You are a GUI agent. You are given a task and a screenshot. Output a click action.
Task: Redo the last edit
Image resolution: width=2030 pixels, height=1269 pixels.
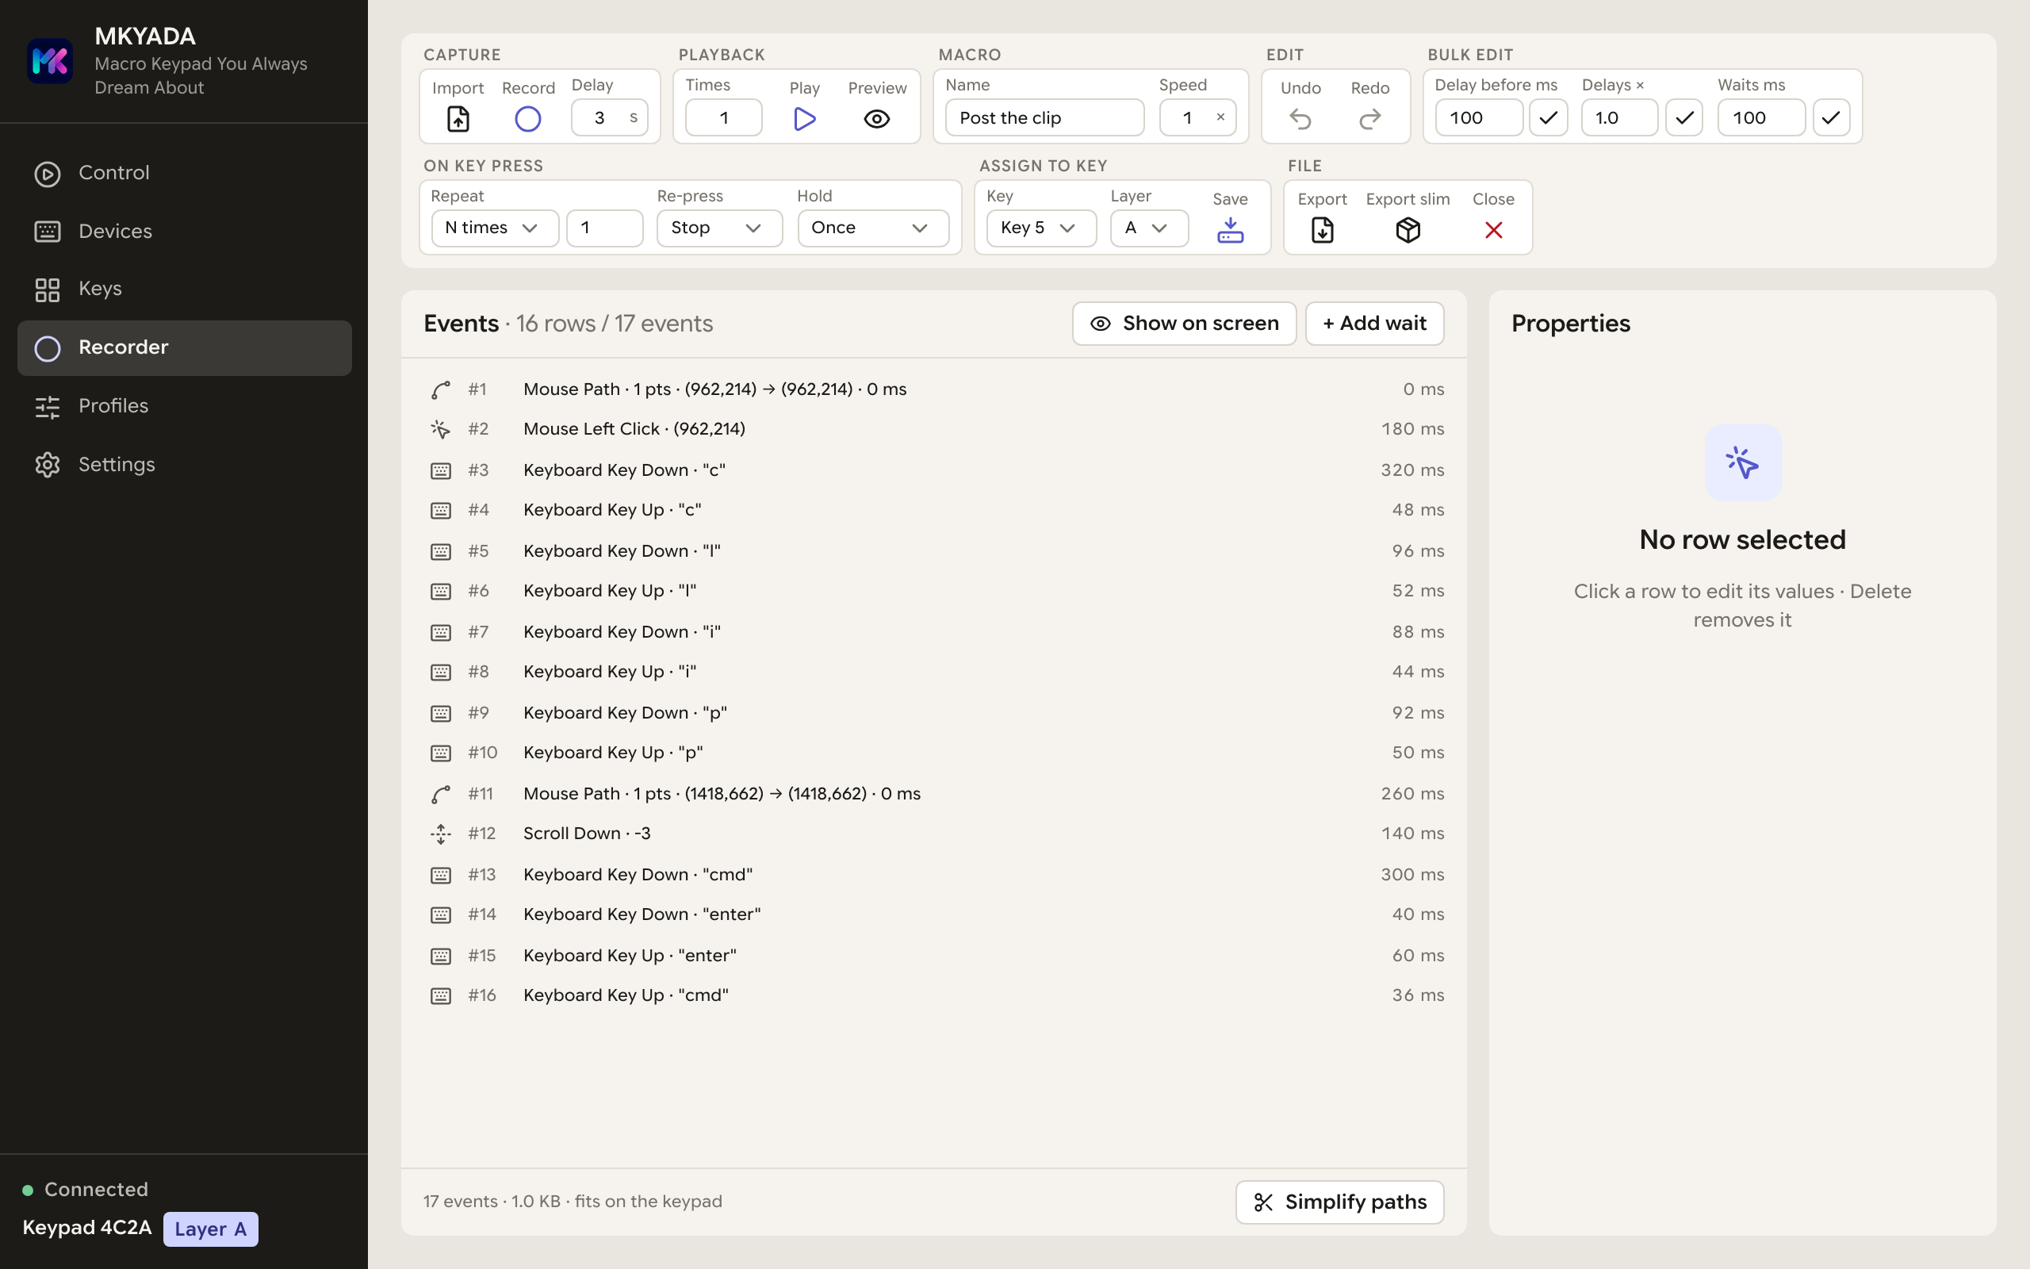coord(1369,118)
